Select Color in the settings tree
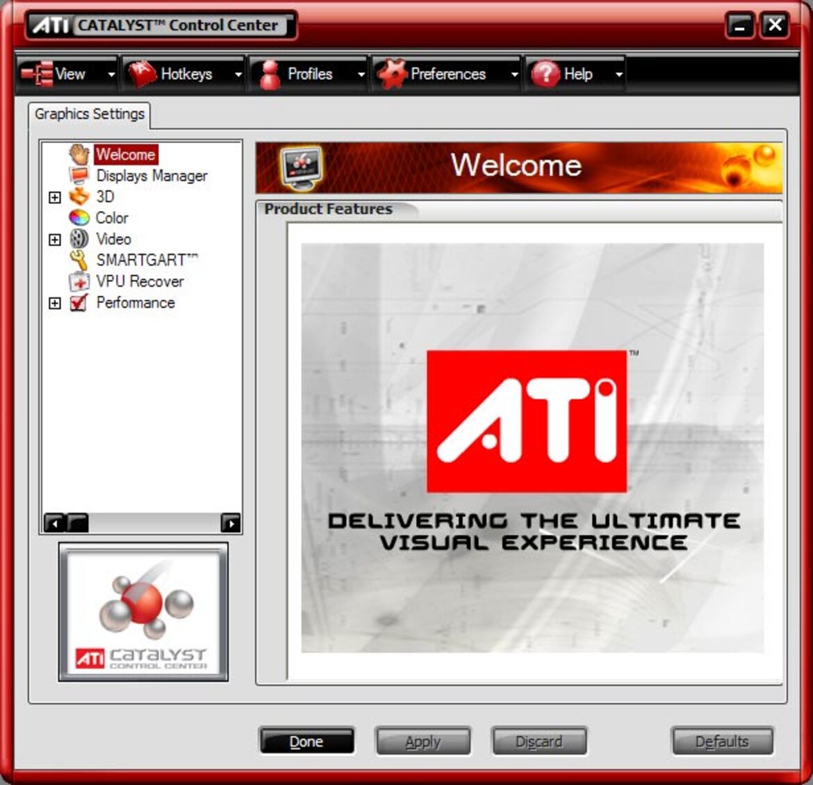This screenshot has height=785, width=813. 112,217
